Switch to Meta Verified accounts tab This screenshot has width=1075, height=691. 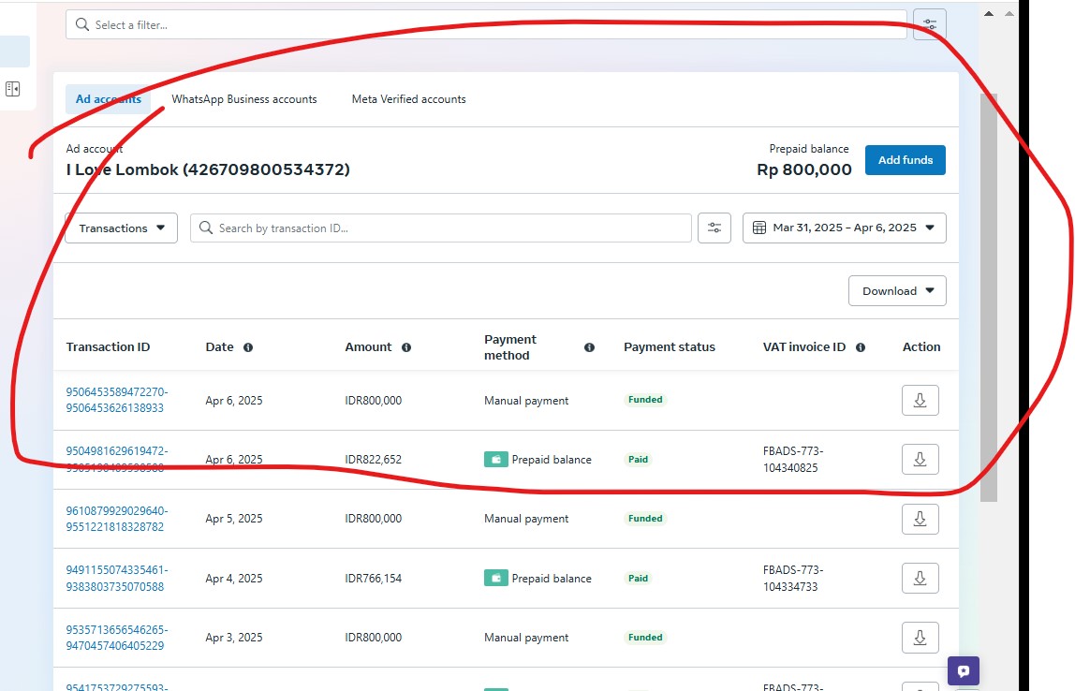[x=408, y=99]
